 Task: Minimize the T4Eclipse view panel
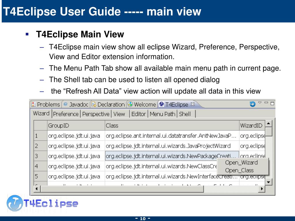[266, 103]
